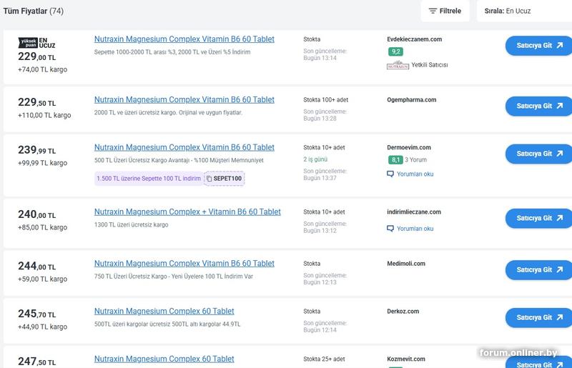
Task: Visit Medimoli seller with Satıcıya Git
Action: tap(539, 270)
